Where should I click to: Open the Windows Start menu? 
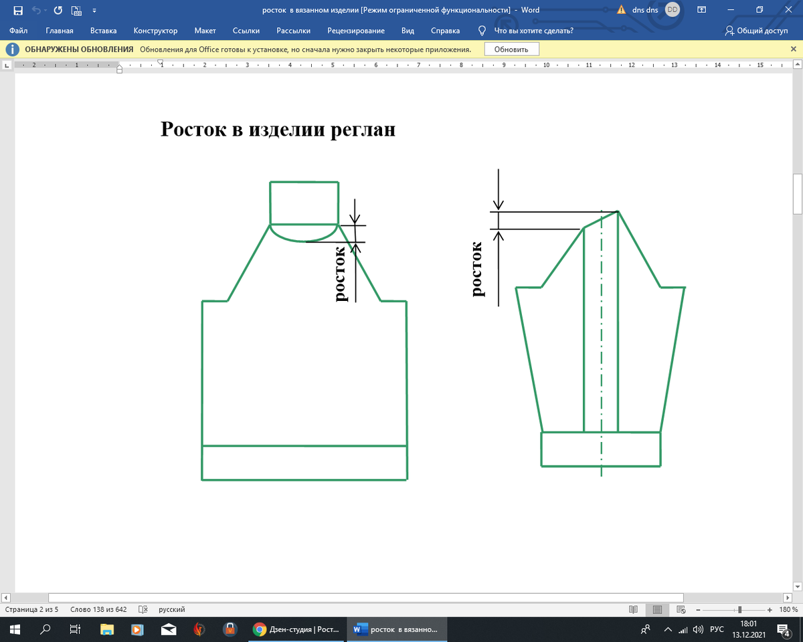15,629
